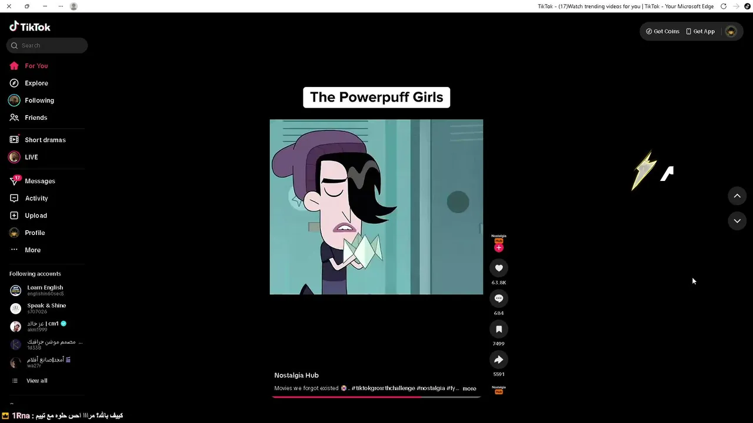753x423 pixels.
Task: Click "Movies we forgot existed" caption text
Action: click(x=306, y=388)
